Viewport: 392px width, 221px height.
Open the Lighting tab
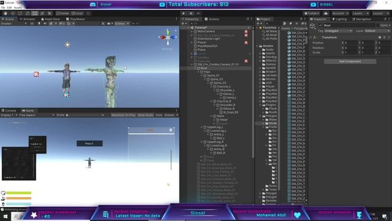tap(339, 19)
